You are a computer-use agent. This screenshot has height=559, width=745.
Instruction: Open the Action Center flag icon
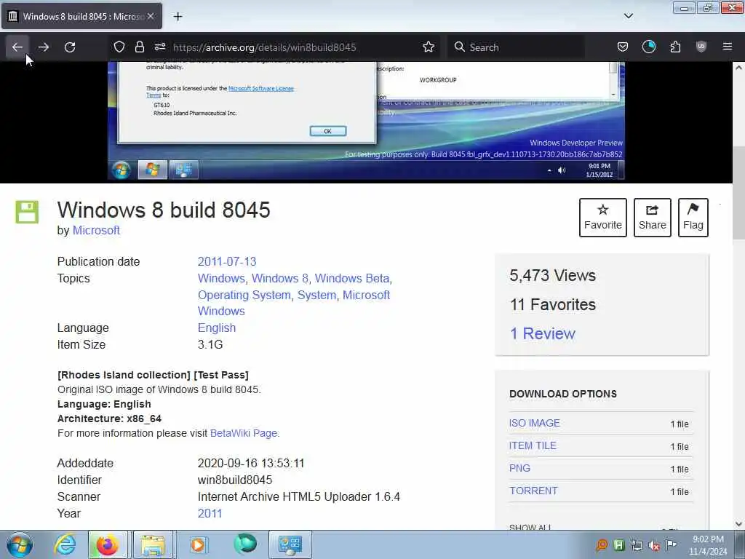pos(672,544)
